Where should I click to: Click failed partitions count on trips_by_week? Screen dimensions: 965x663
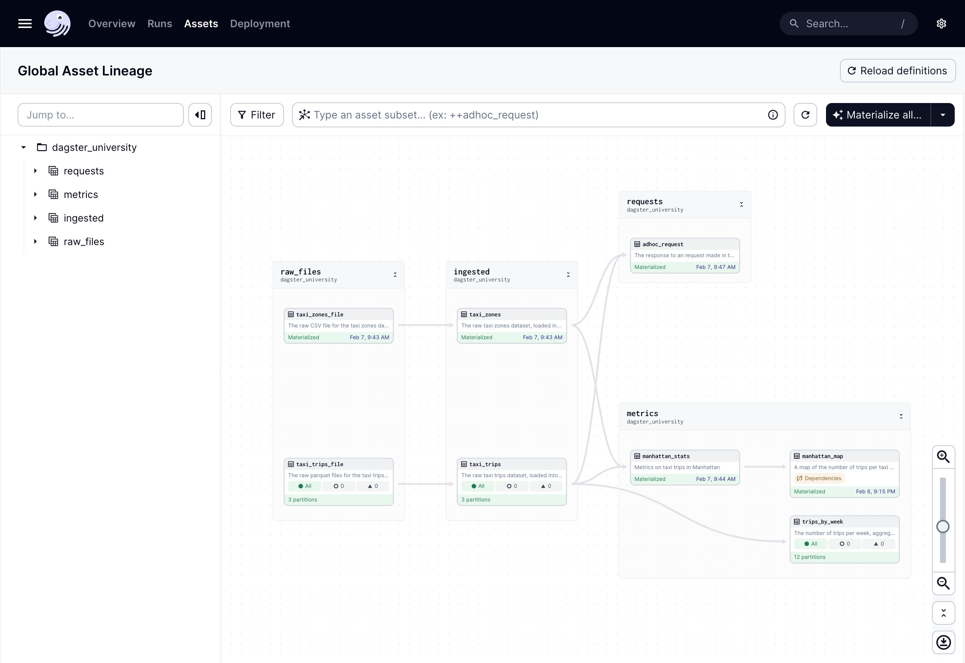tap(879, 544)
